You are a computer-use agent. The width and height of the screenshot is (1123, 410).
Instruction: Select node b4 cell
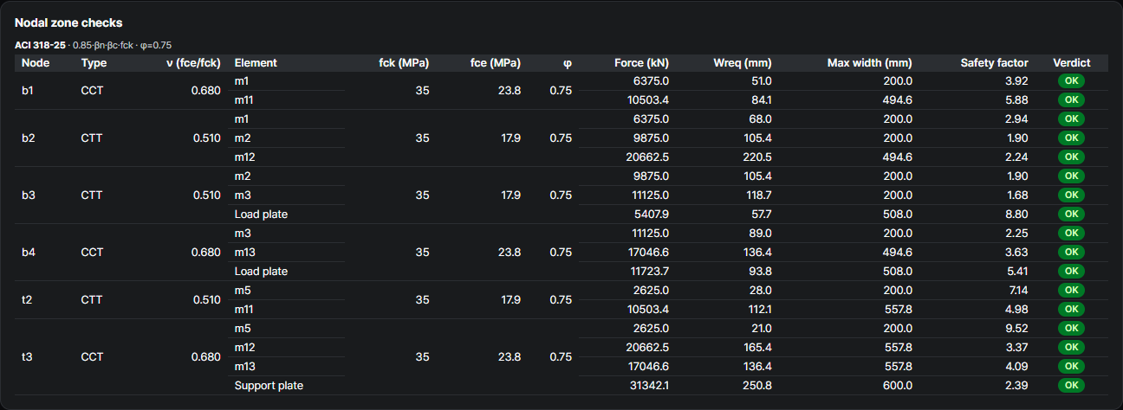(x=29, y=252)
